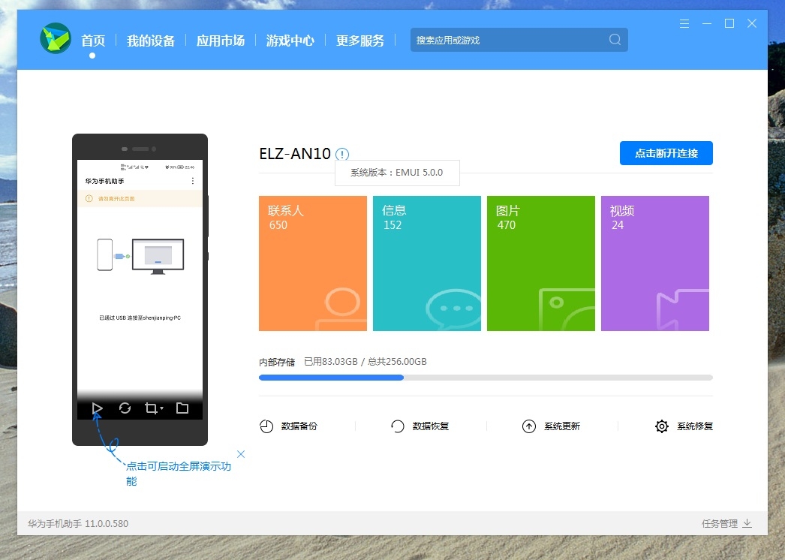Go to 游戏中心 game center tab
Image resolution: width=785 pixels, height=560 pixels.
[290, 41]
